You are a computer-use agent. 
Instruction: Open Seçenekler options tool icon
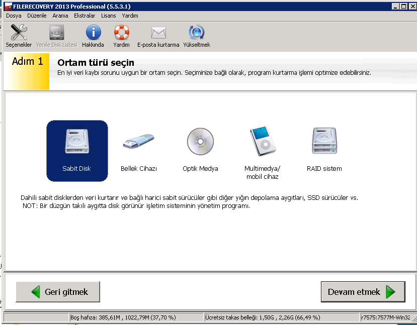click(x=19, y=32)
